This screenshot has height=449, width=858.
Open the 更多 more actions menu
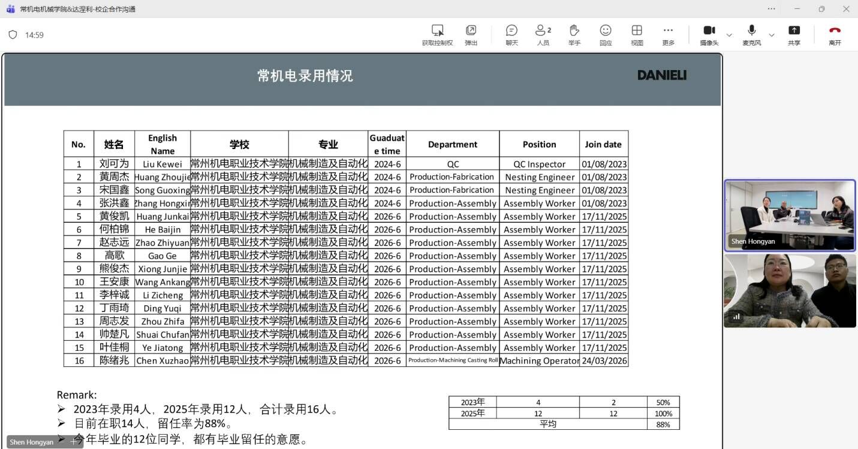tap(668, 31)
